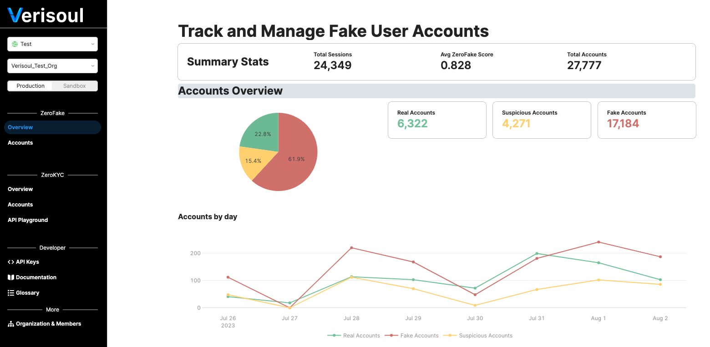The image size is (710, 347).
Task: Click the Accounts Overview heading
Action: coord(230,91)
